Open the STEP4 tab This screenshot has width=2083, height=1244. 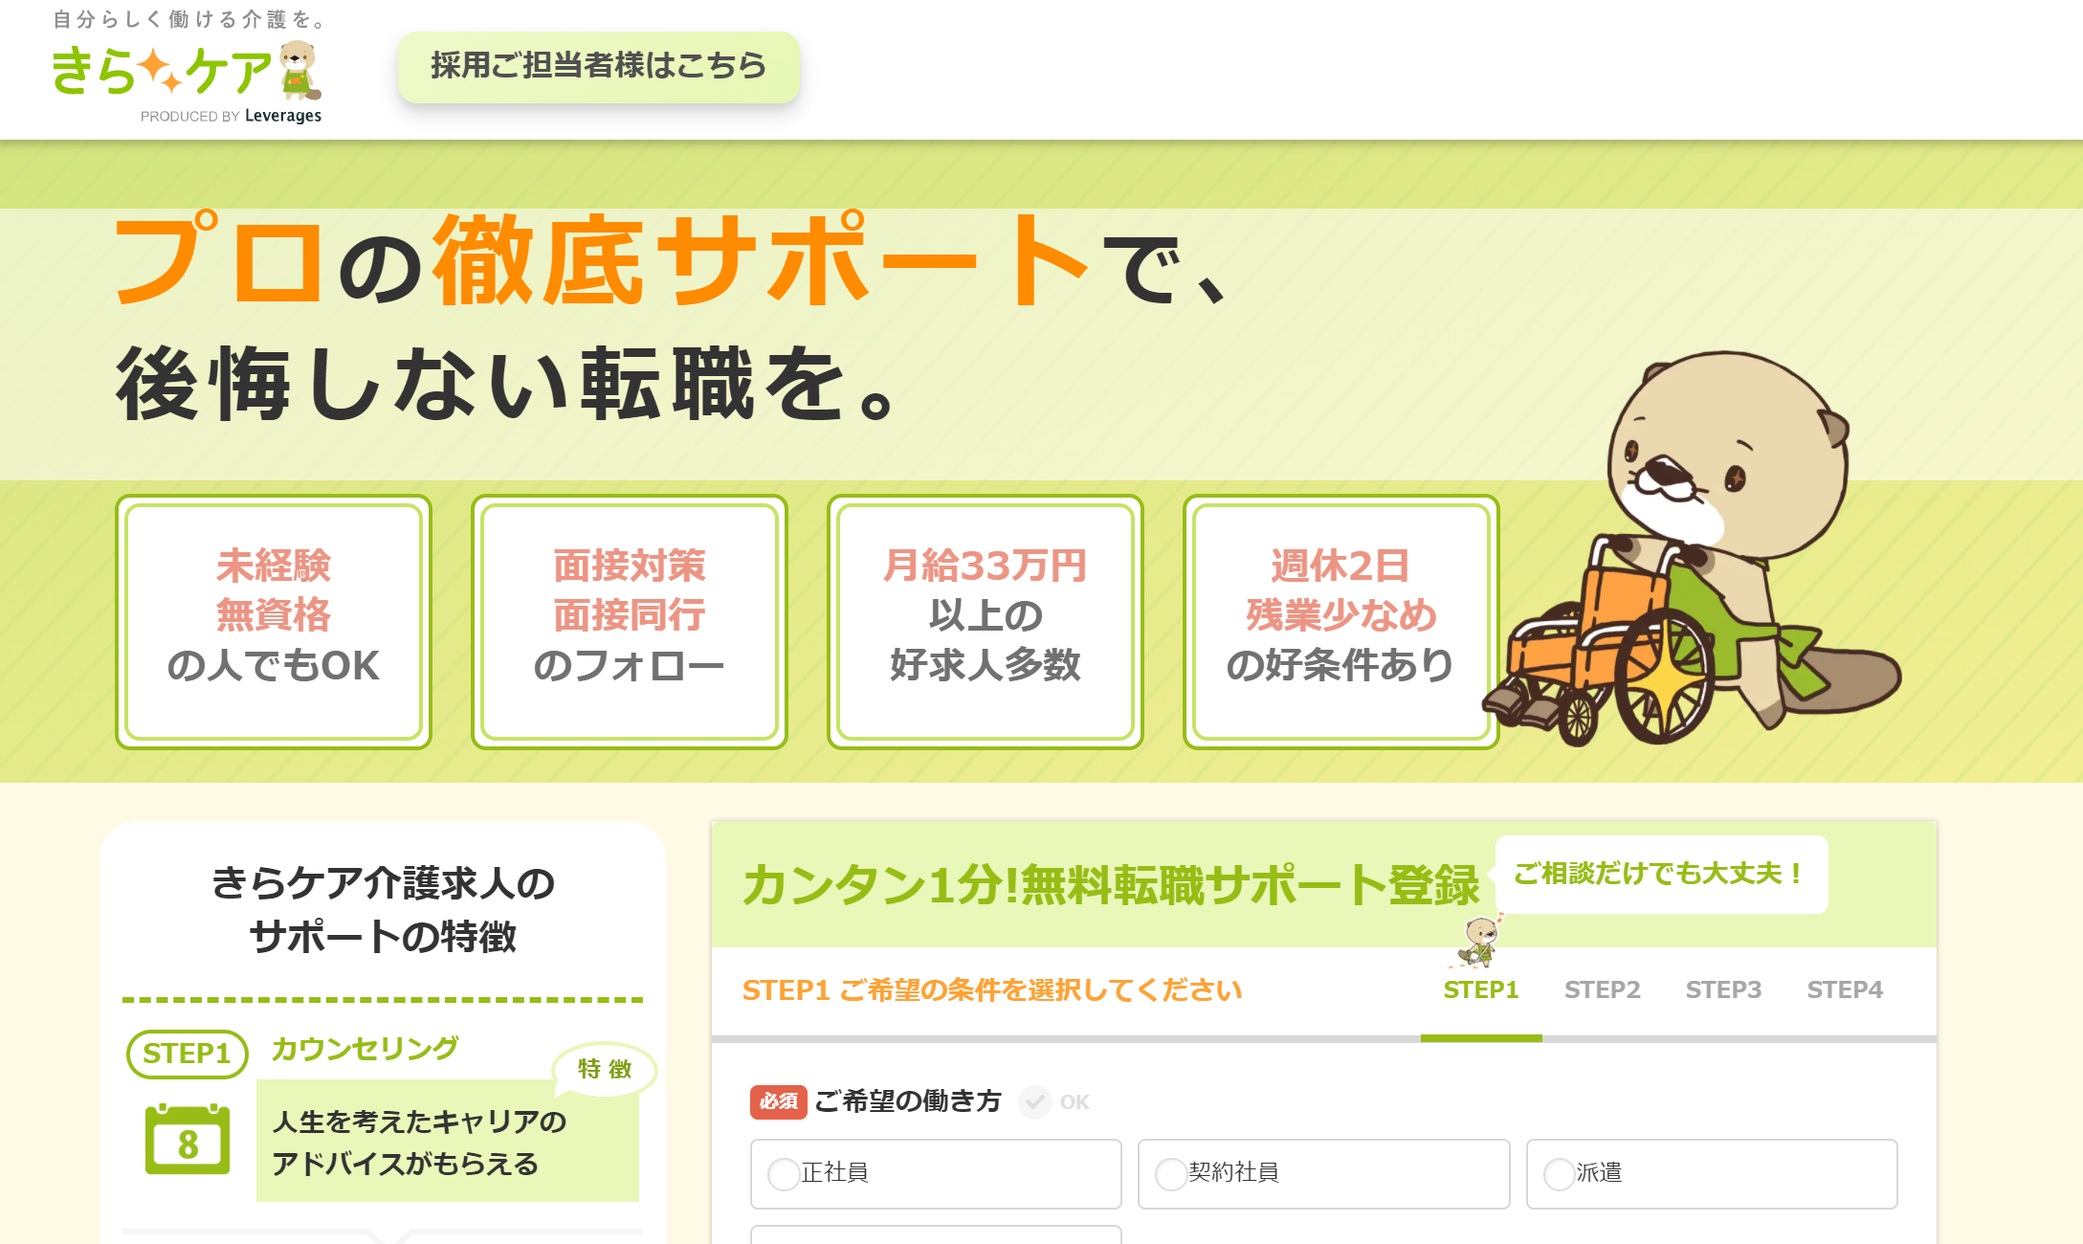[x=1845, y=990]
